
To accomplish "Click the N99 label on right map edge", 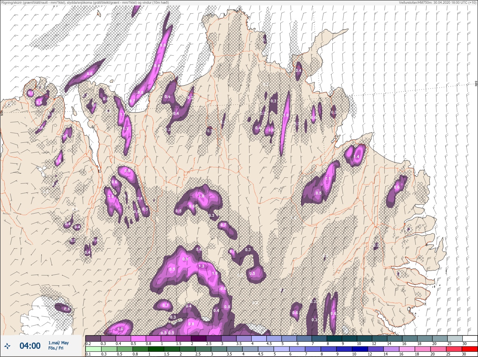I will pyautogui.click(x=476, y=84).
